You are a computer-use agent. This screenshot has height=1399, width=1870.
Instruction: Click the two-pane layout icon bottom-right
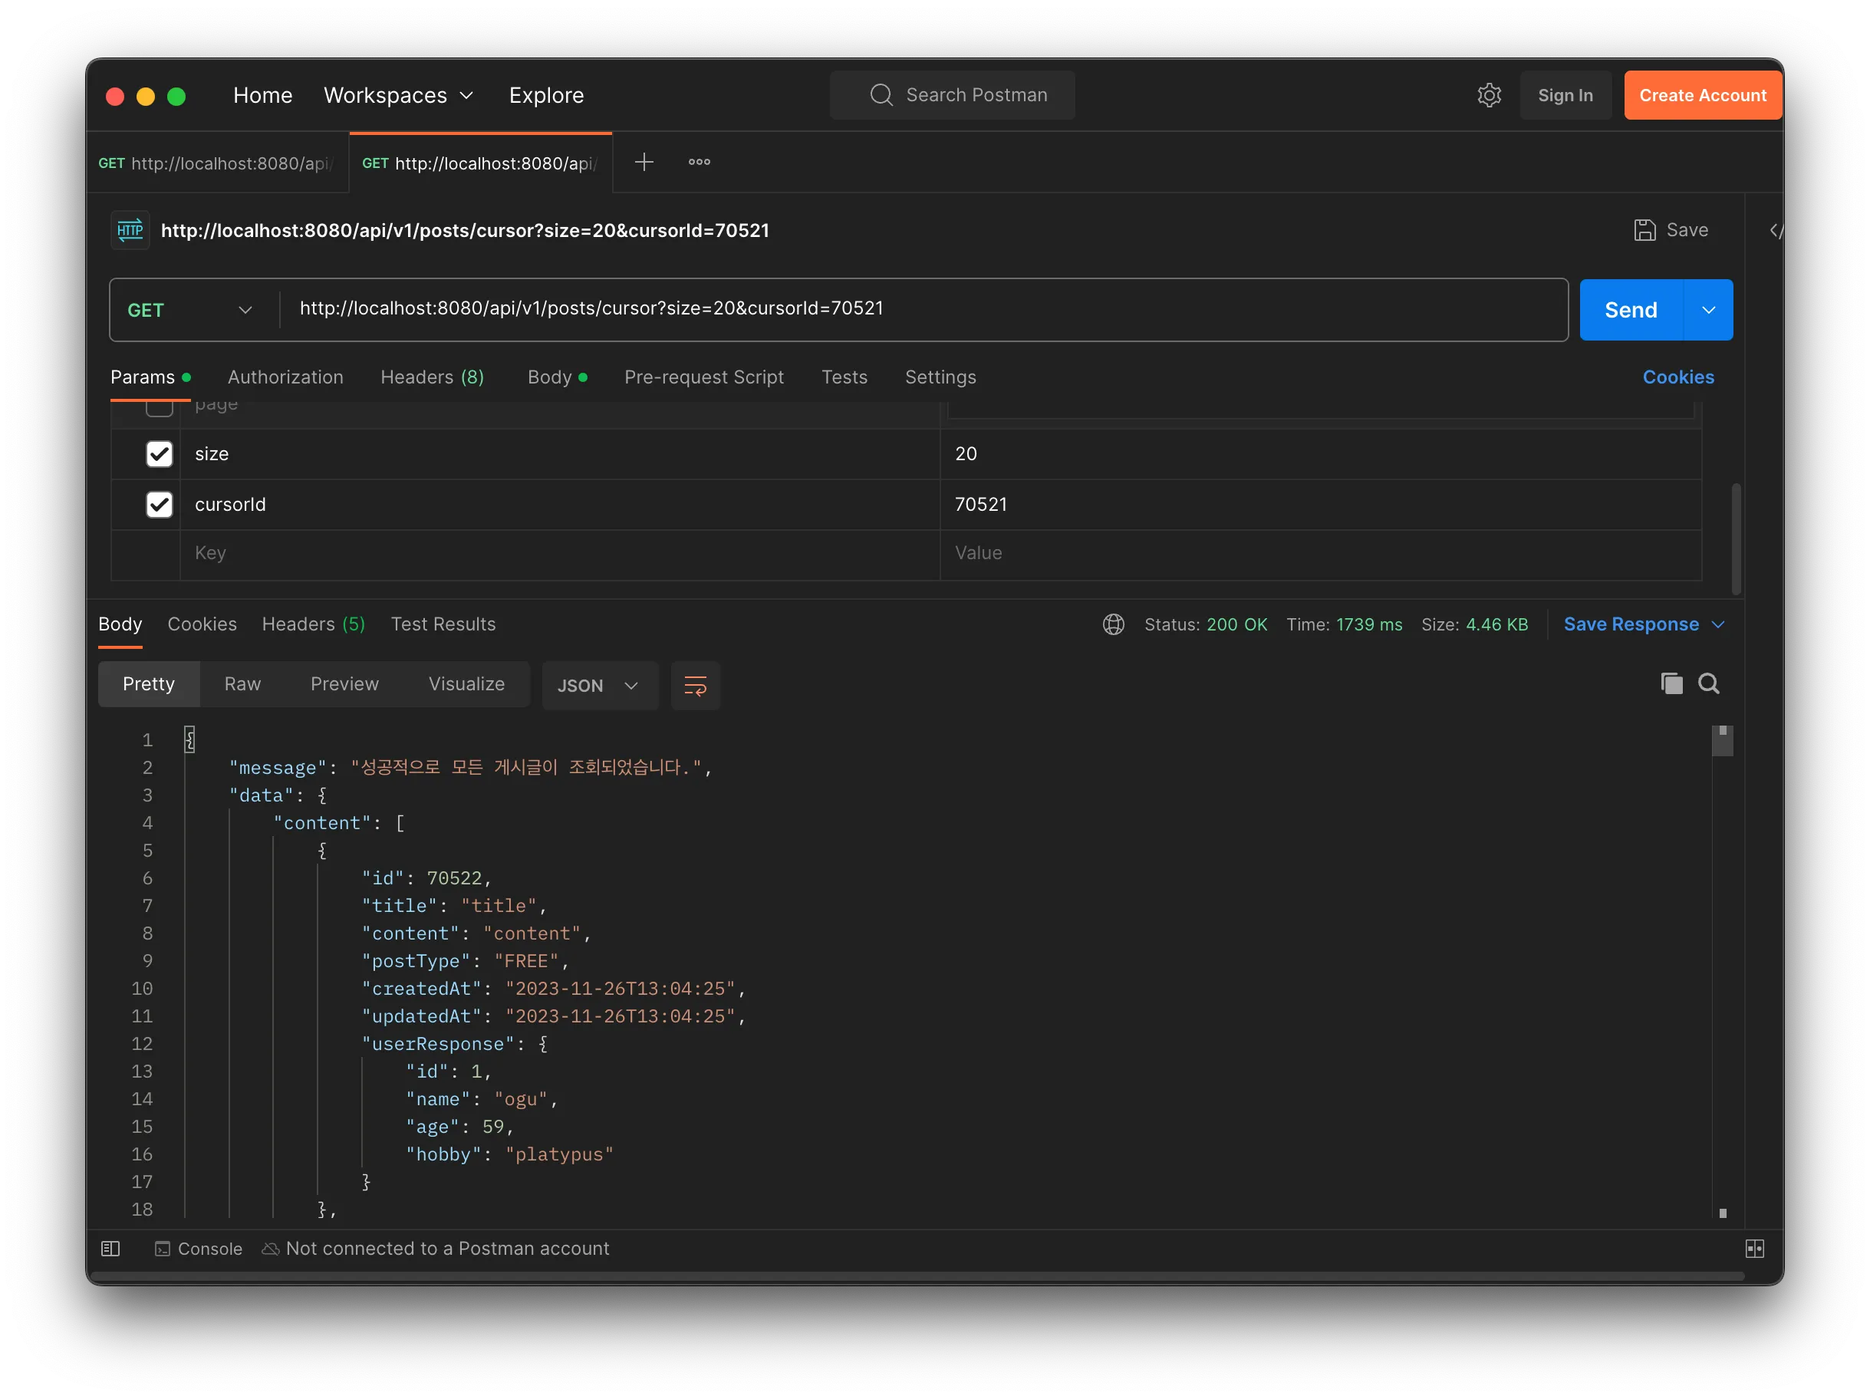pyautogui.click(x=1754, y=1248)
